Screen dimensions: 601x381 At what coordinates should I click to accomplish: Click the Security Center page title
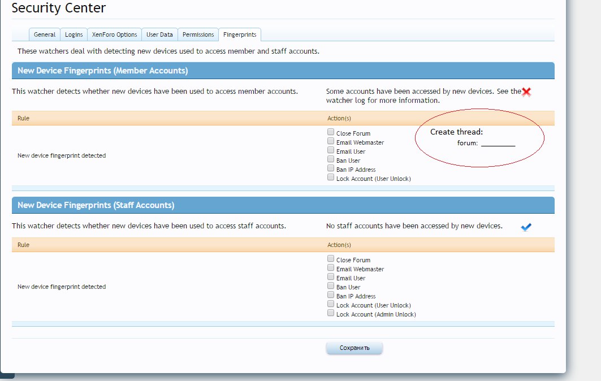59,8
